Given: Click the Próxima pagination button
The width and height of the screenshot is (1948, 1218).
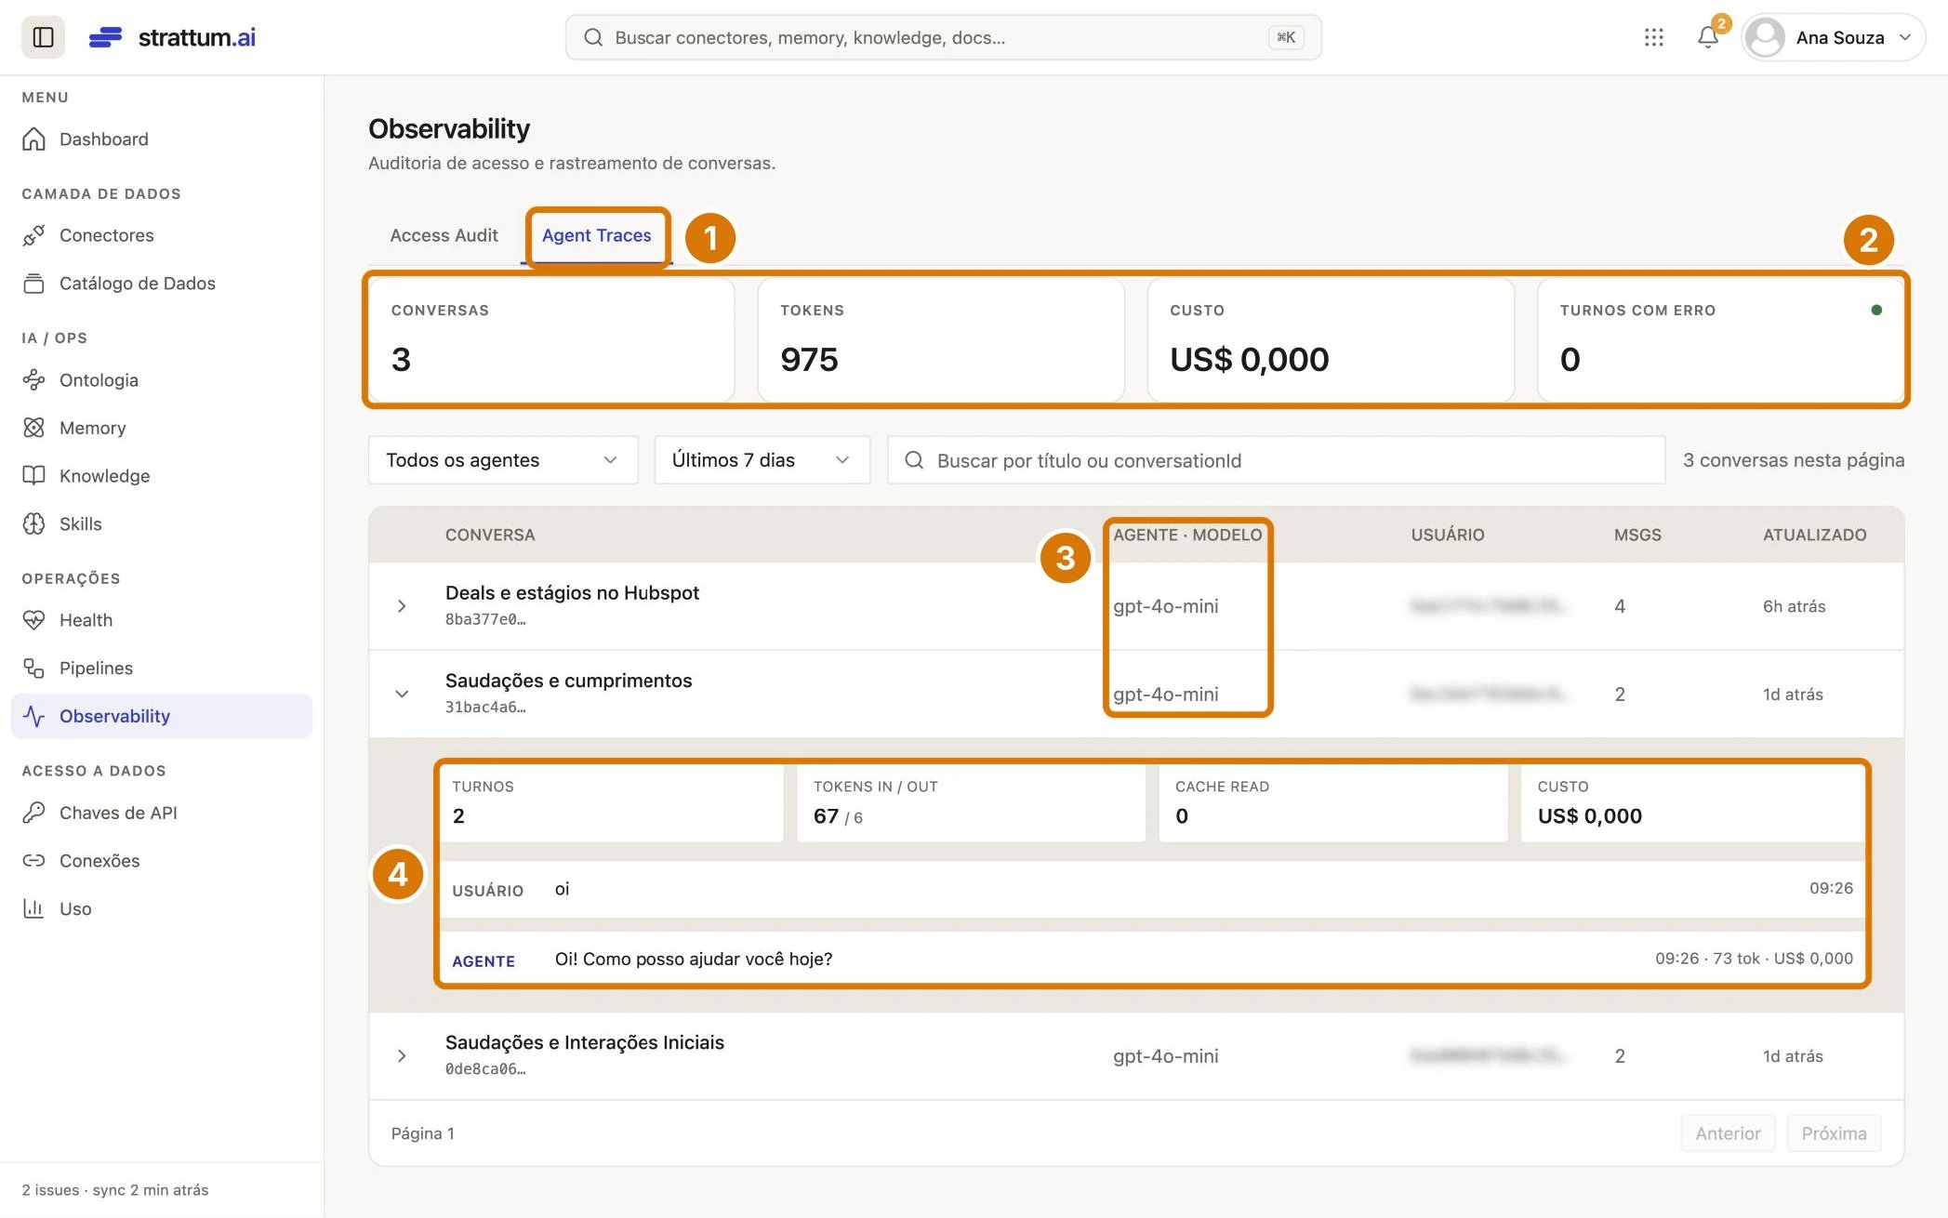Looking at the screenshot, I should [1834, 1133].
